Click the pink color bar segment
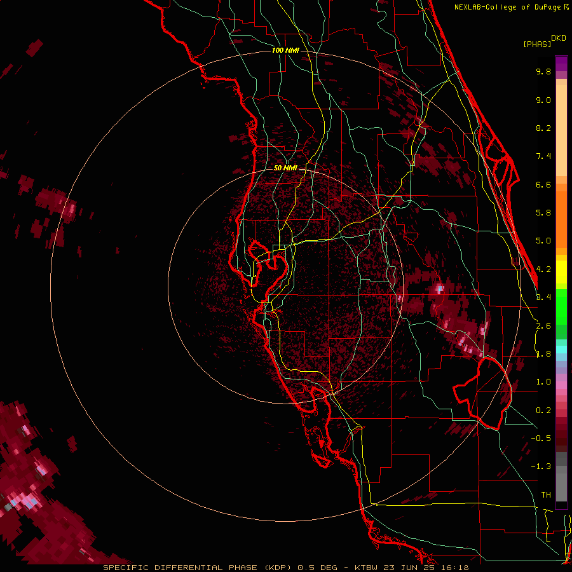Image resolution: width=572 pixels, height=572 pixels. click(561, 385)
